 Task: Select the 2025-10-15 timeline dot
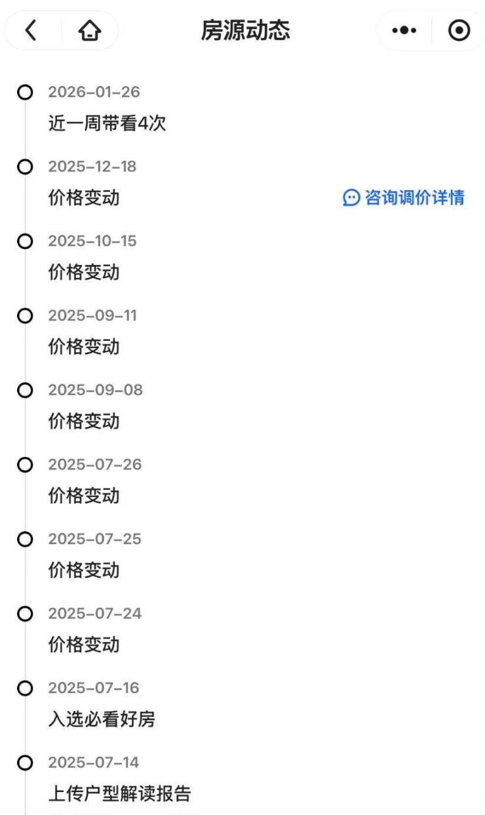click(25, 241)
